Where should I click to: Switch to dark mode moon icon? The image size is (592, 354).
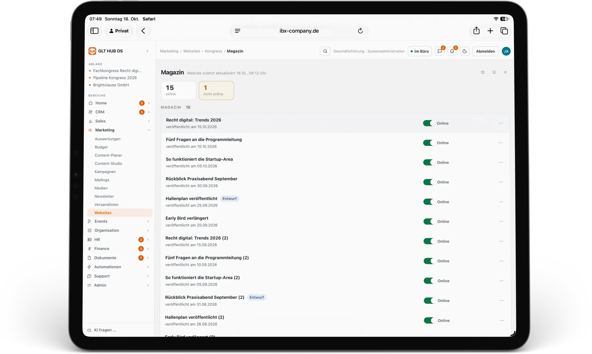click(x=465, y=51)
